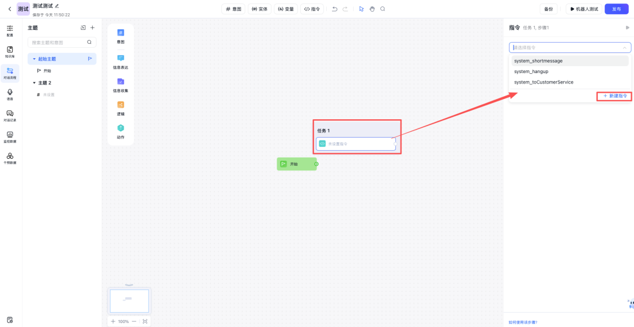Image resolution: width=634 pixels, height=327 pixels.
Task: Zoom out the canvas with minus
Action: pos(134,321)
